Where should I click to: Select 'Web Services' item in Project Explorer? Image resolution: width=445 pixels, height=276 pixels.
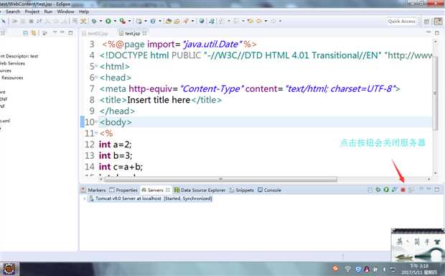(12, 63)
